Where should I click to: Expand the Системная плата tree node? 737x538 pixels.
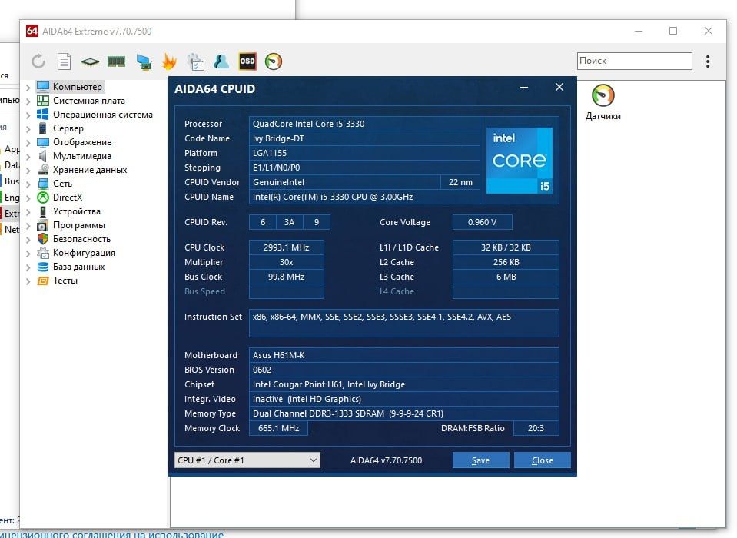click(28, 101)
